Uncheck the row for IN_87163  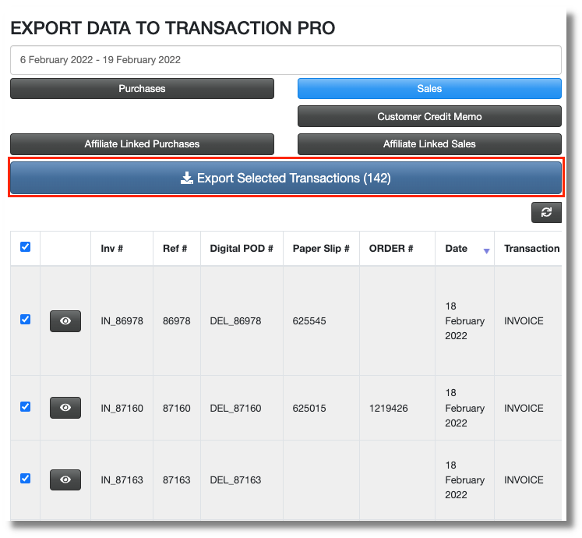tap(25, 478)
